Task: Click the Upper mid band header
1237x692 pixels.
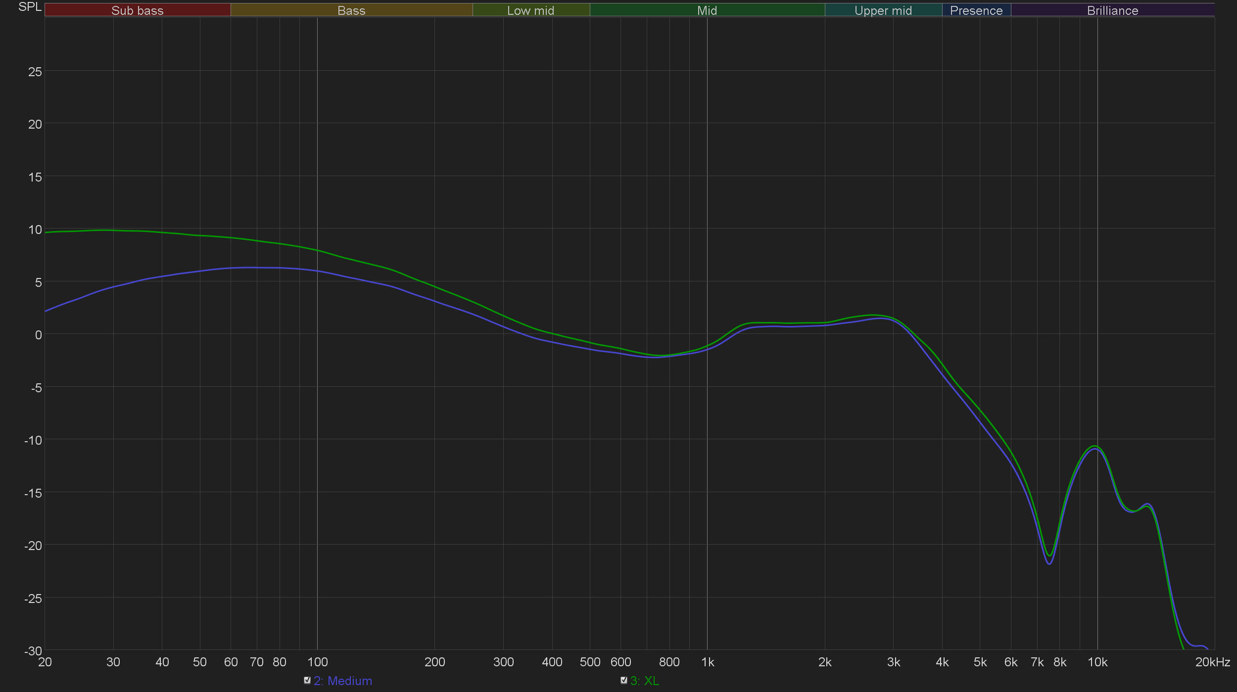Action: (883, 10)
